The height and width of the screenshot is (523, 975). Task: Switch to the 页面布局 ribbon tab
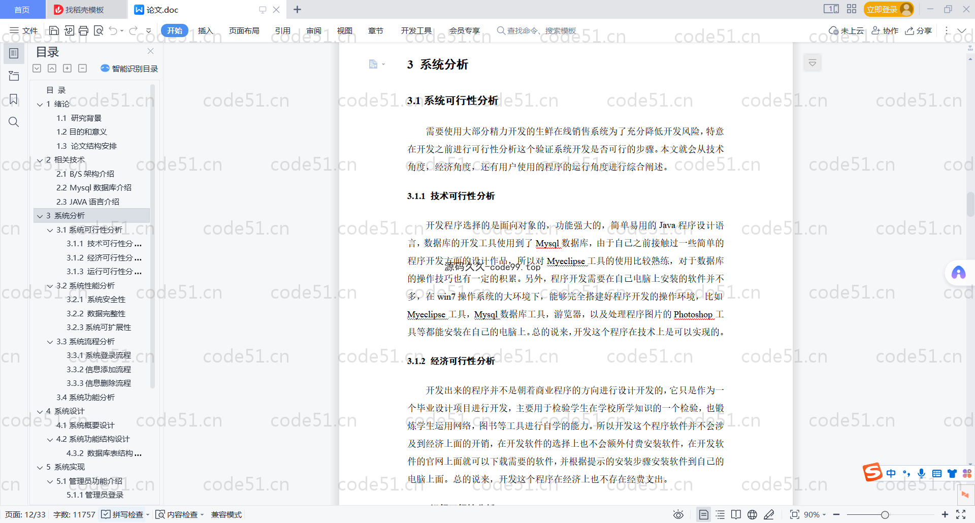[x=244, y=30]
